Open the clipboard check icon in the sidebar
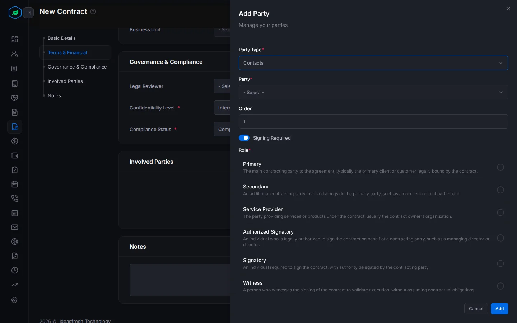This screenshot has height=323, width=517. [15, 170]
